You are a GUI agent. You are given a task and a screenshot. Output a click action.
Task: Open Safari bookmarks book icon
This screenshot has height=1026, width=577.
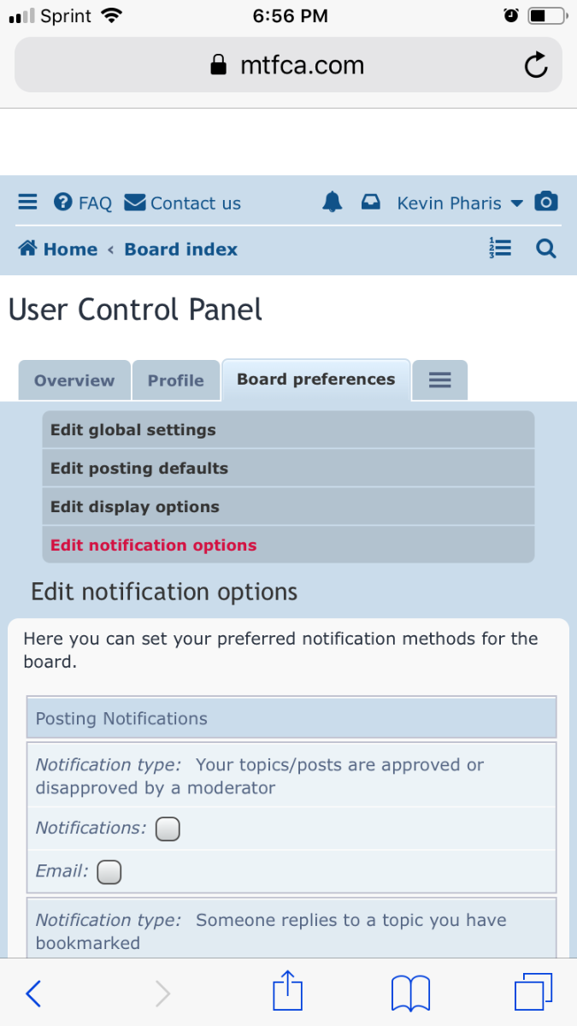pos(410,994)
